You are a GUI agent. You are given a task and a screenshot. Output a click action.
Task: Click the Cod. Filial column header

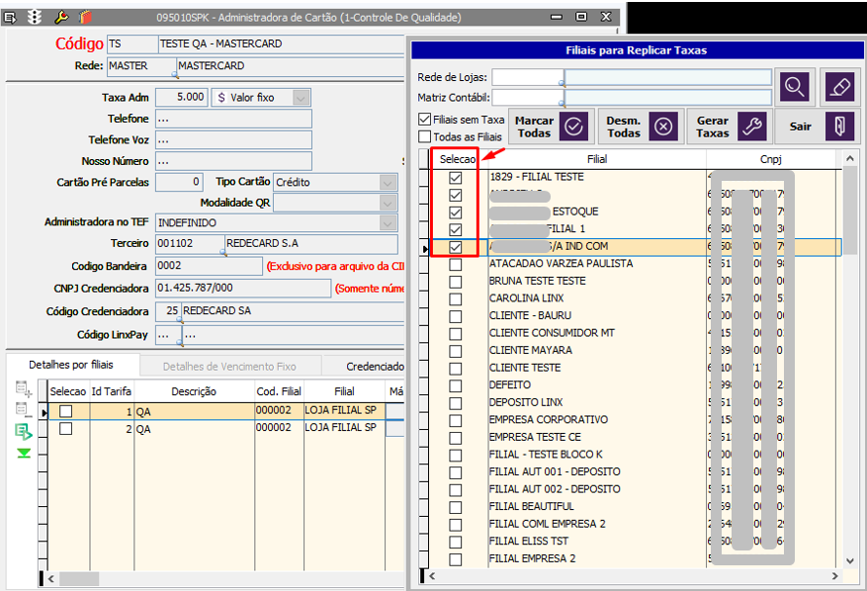[x=279, y=391]
